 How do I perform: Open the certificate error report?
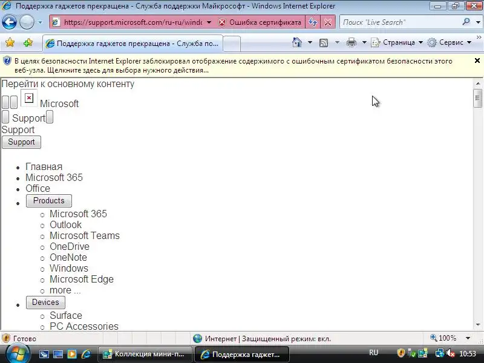[x=260, y=22]
